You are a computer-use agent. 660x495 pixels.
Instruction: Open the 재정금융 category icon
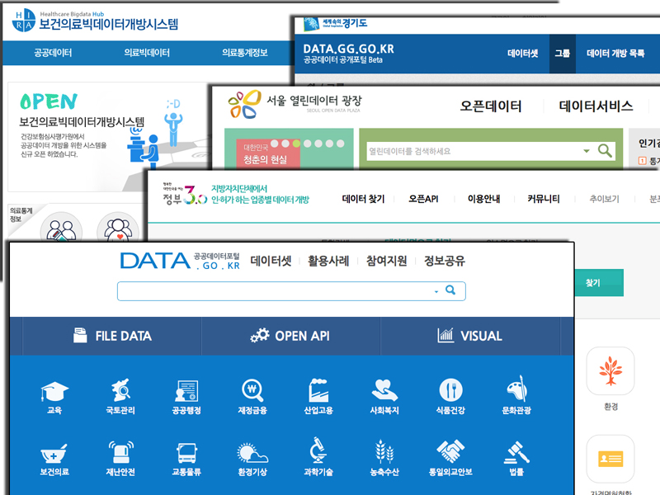tap(252, 390)
